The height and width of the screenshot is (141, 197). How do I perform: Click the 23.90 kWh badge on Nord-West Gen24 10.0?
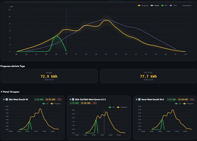click(183, 99)
